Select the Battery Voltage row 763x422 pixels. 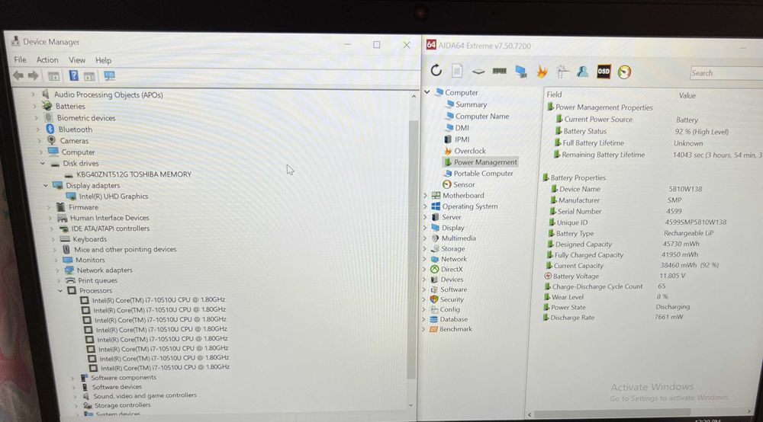[615, 276]
